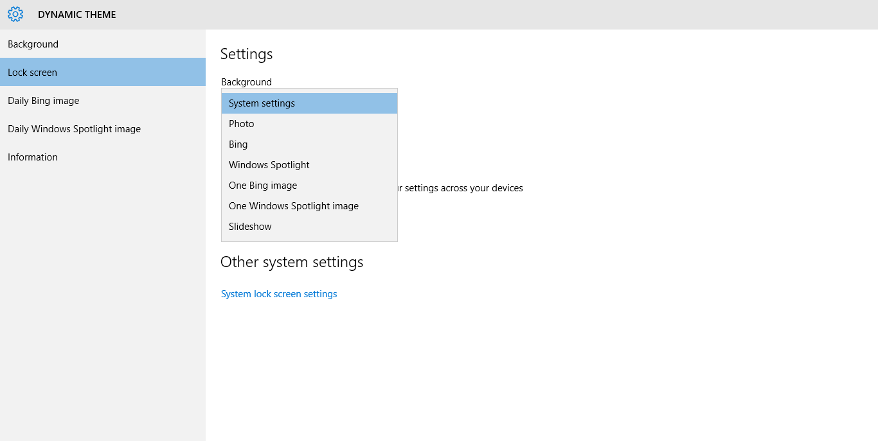Open the System lock screen settings link

click(279, 294)
